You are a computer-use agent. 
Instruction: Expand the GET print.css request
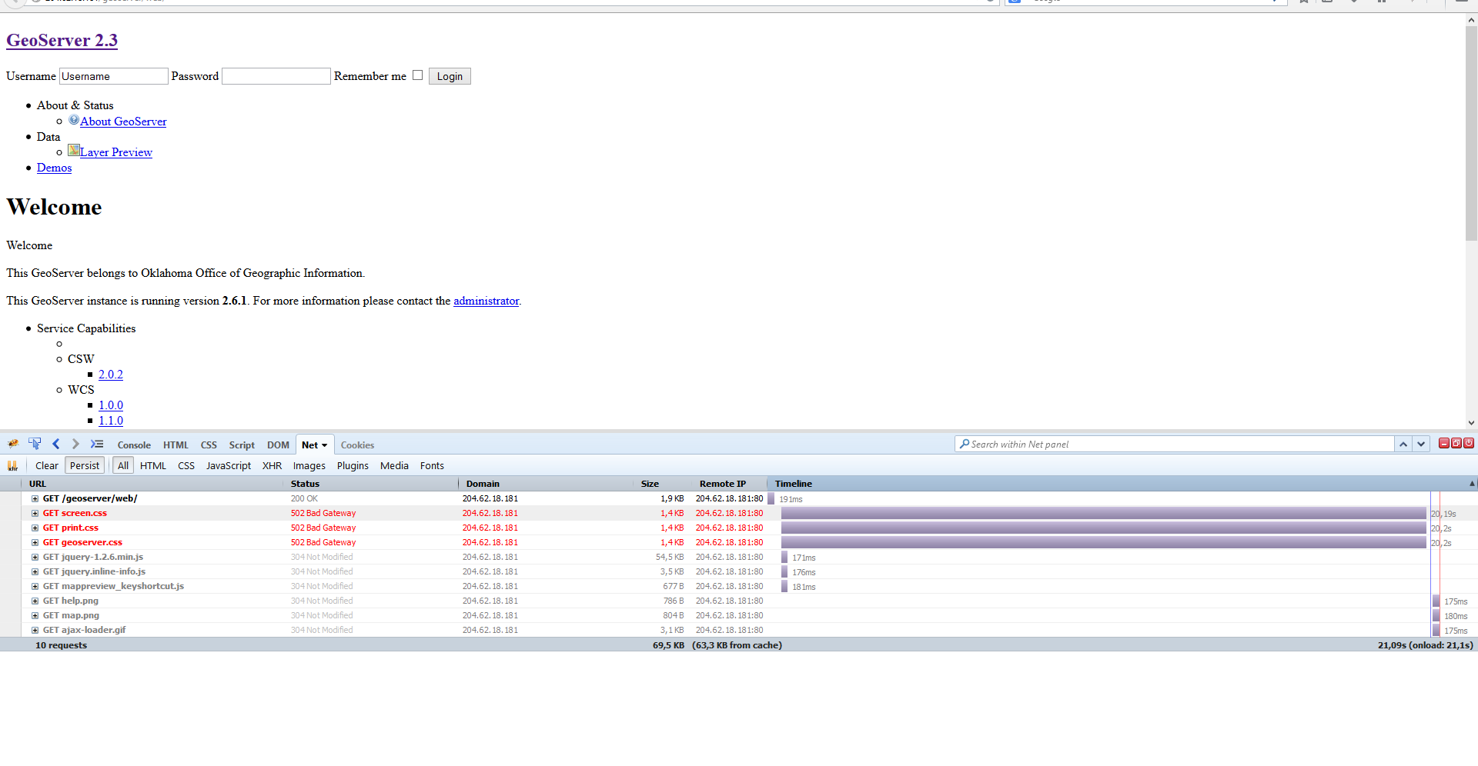(x=35, y=528)
